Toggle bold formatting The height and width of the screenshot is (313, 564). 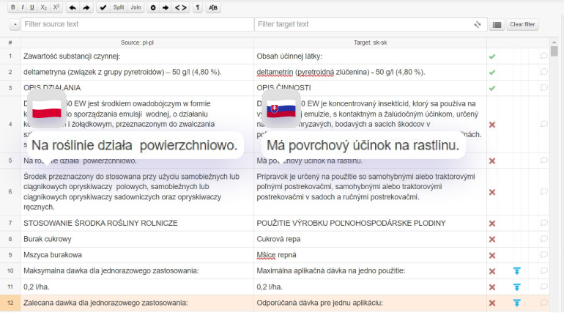[12, 7]
